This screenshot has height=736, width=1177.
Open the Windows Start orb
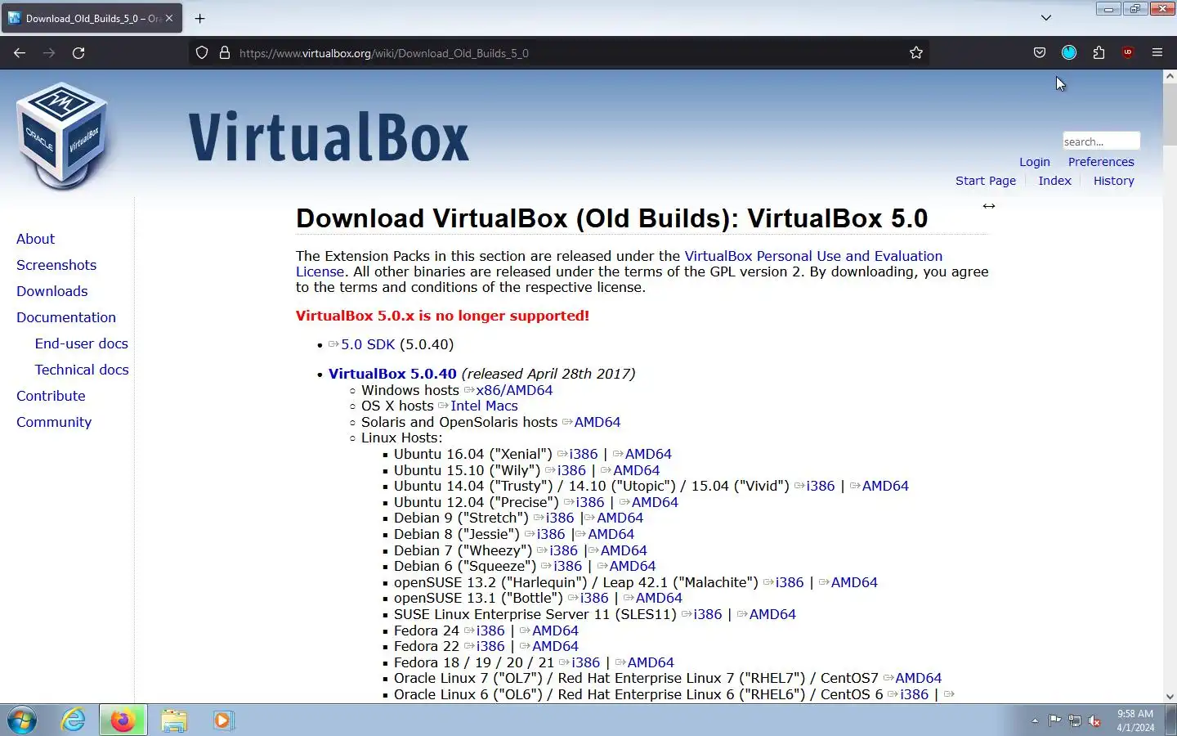click(22, 720)
